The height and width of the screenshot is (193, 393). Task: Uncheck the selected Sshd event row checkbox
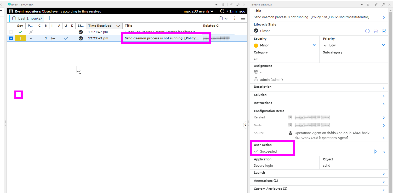point(11,38)
